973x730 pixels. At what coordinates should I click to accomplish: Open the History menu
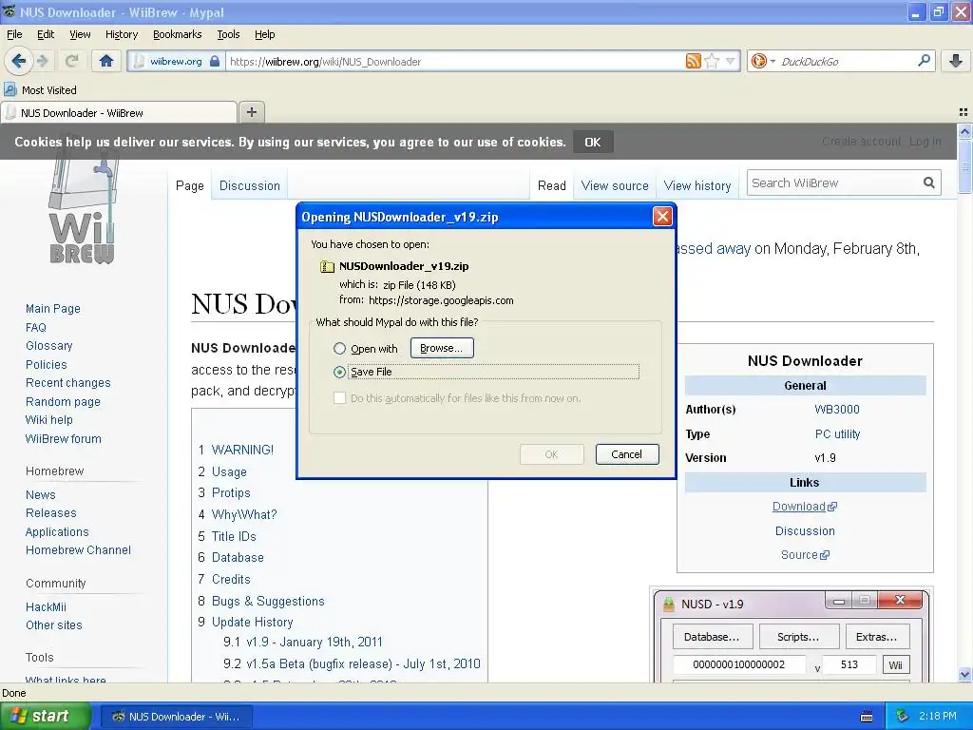tap(122, 34)
